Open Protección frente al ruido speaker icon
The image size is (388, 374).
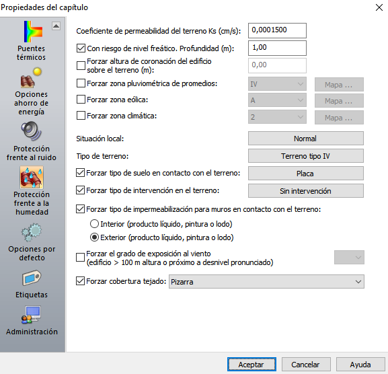(x=32, y=131)
